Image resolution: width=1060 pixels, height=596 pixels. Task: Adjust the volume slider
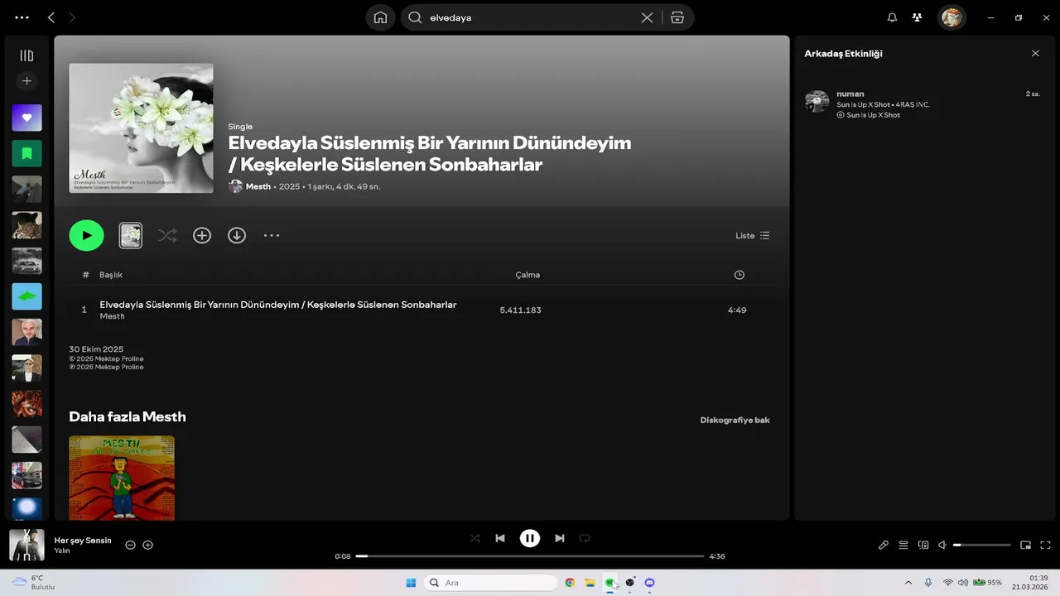pyautogui.click(x=982, y=545)
